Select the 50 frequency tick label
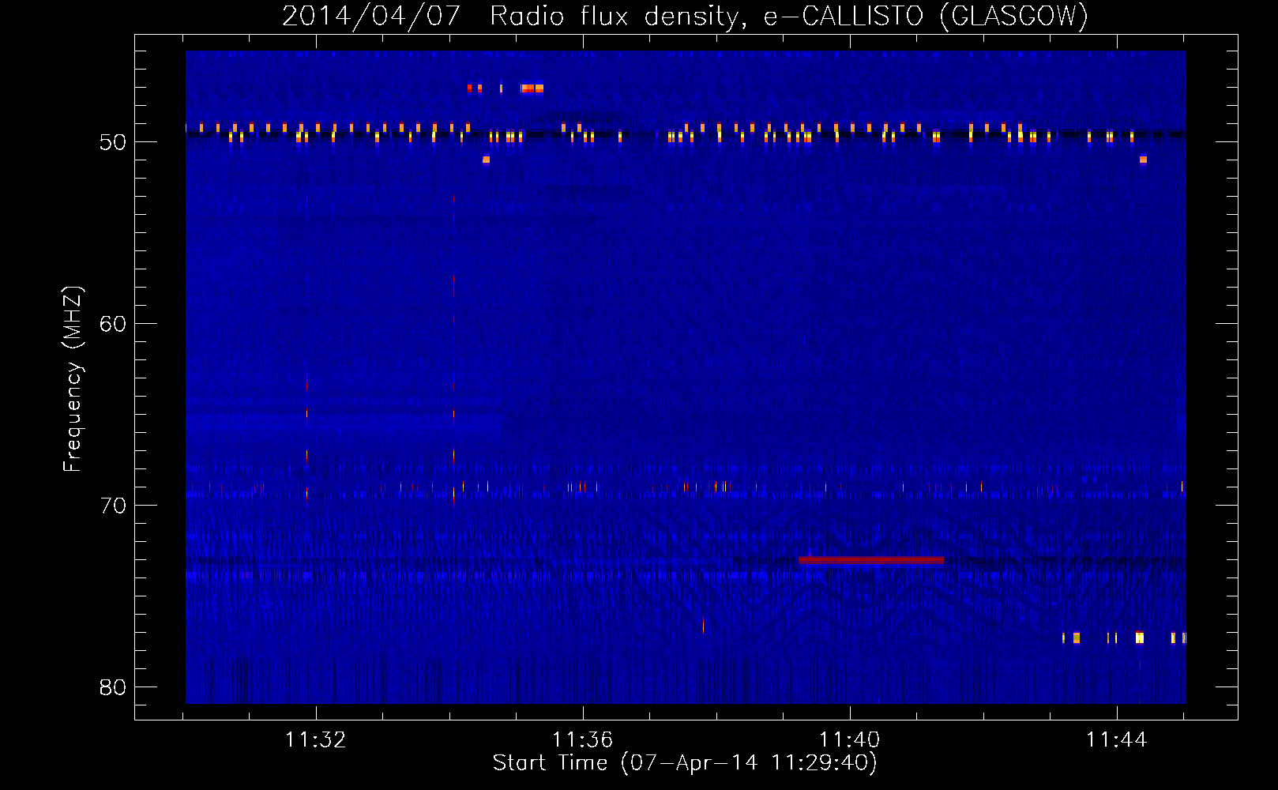This screenshot has height=790, width=1278. 113,142
